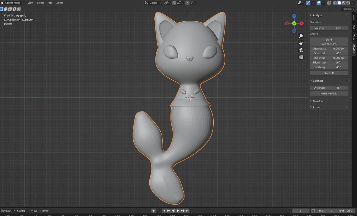This screenshot has height=216, width=357.
Task: Open the Object menu
Action: pos(59,3)
